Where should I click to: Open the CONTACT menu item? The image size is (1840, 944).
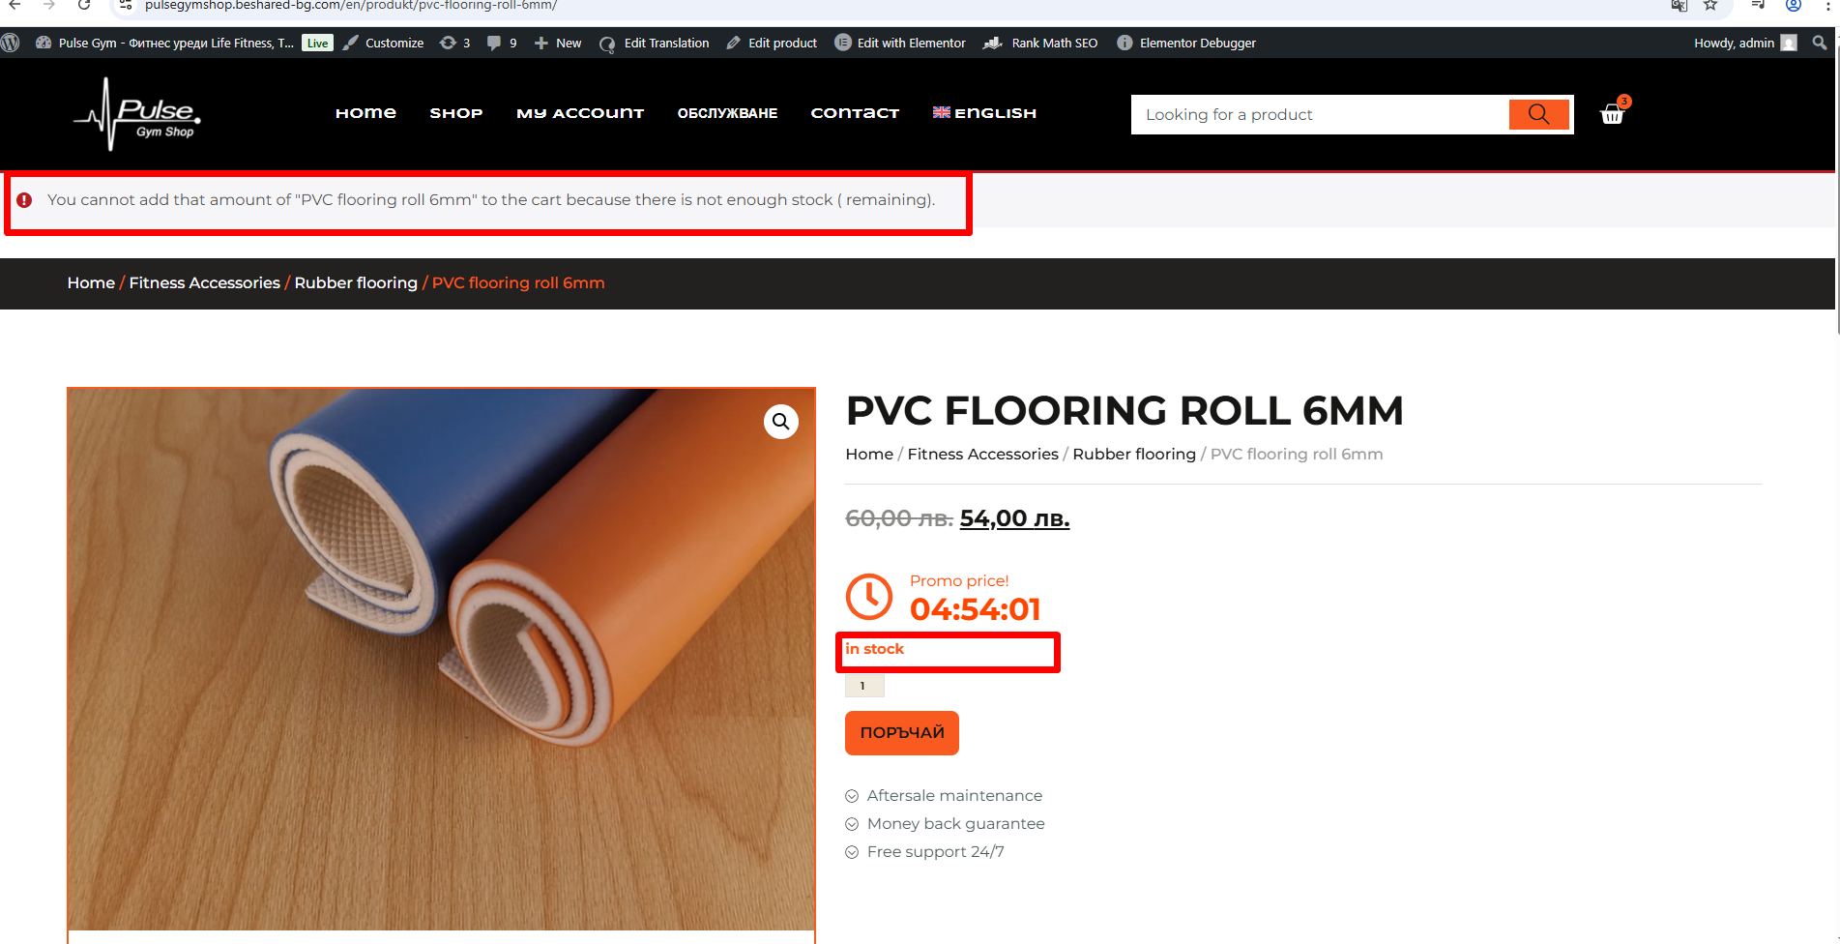(855, 113)
